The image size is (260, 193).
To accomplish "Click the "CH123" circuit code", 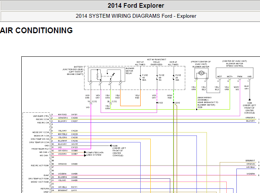I will [74, 147].
